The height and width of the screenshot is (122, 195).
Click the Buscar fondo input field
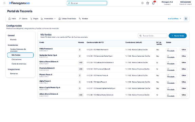[x=152, y=36]
